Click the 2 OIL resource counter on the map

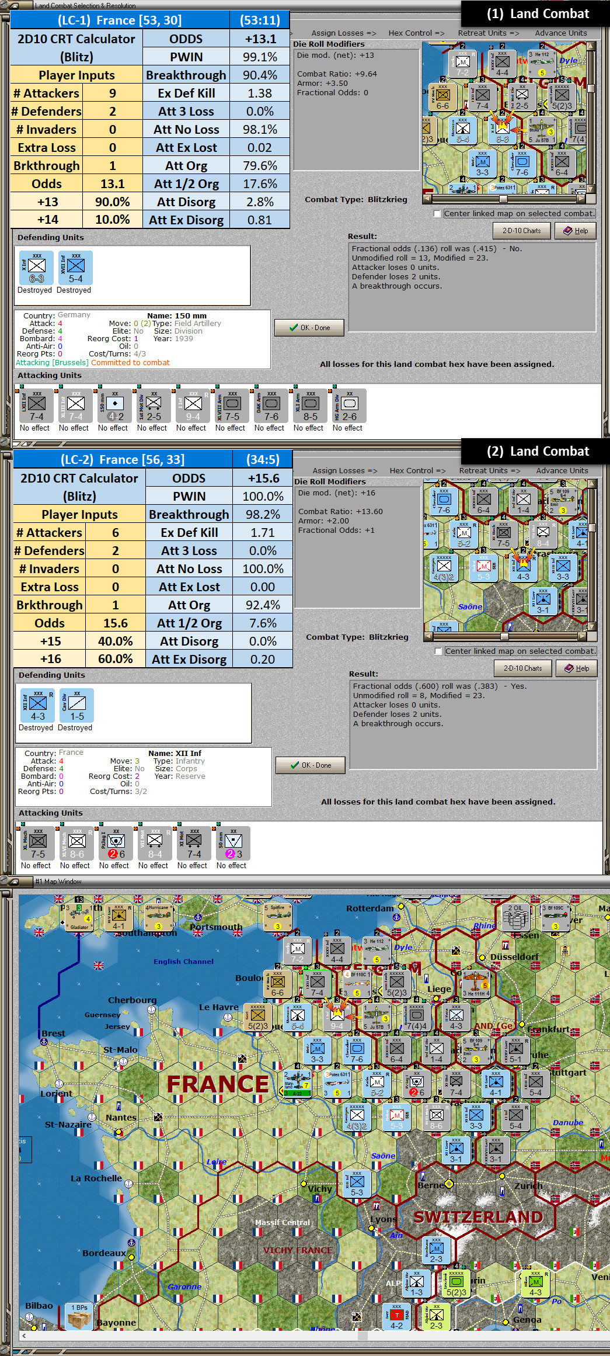coord(515,917)
